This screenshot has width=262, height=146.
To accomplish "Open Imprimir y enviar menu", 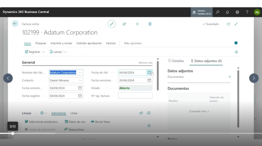I will [x=61, y=43].
